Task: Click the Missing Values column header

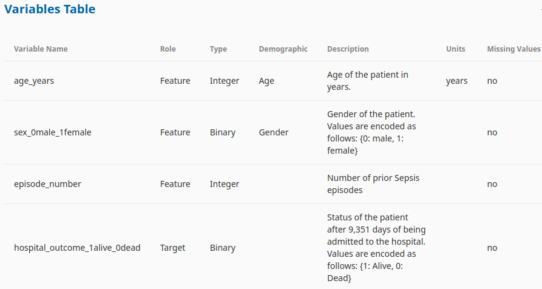Action: (x=513, y=49)
